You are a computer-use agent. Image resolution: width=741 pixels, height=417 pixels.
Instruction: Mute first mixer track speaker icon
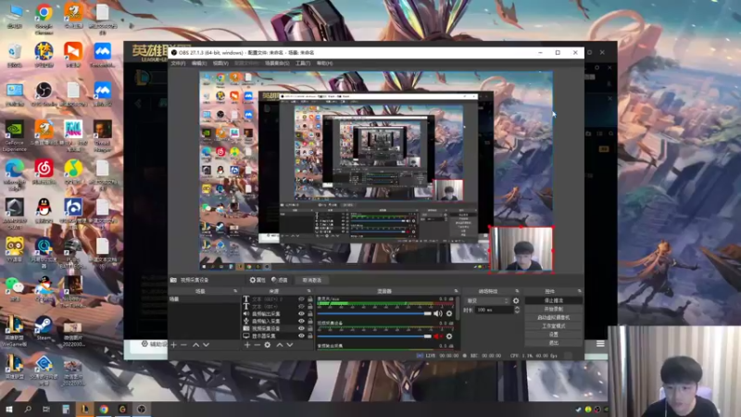tap(438, 313)
